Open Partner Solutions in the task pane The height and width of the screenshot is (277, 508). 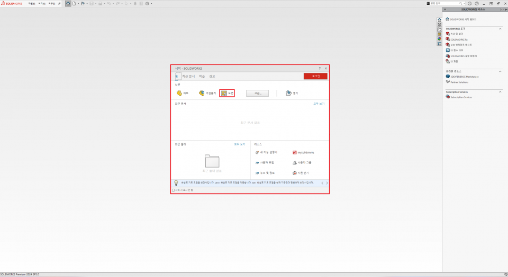[x=457, y=82]
